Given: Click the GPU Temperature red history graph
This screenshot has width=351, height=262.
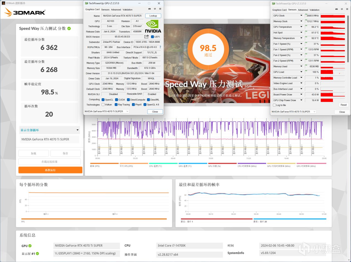Looking at the screenshot, I should 333,27.
